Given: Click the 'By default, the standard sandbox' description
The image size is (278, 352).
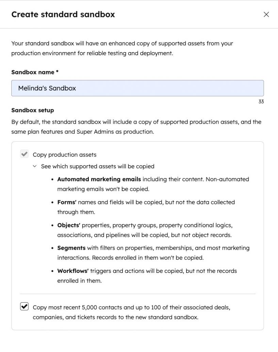Looking at the screenshot, I should 136,127.
